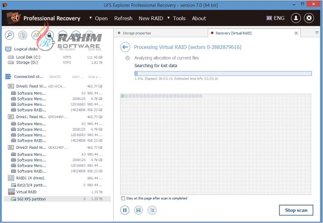Select Storage (D:) row
The height and width of the screenshot is (223, 323).
click(x=55, y=62)
